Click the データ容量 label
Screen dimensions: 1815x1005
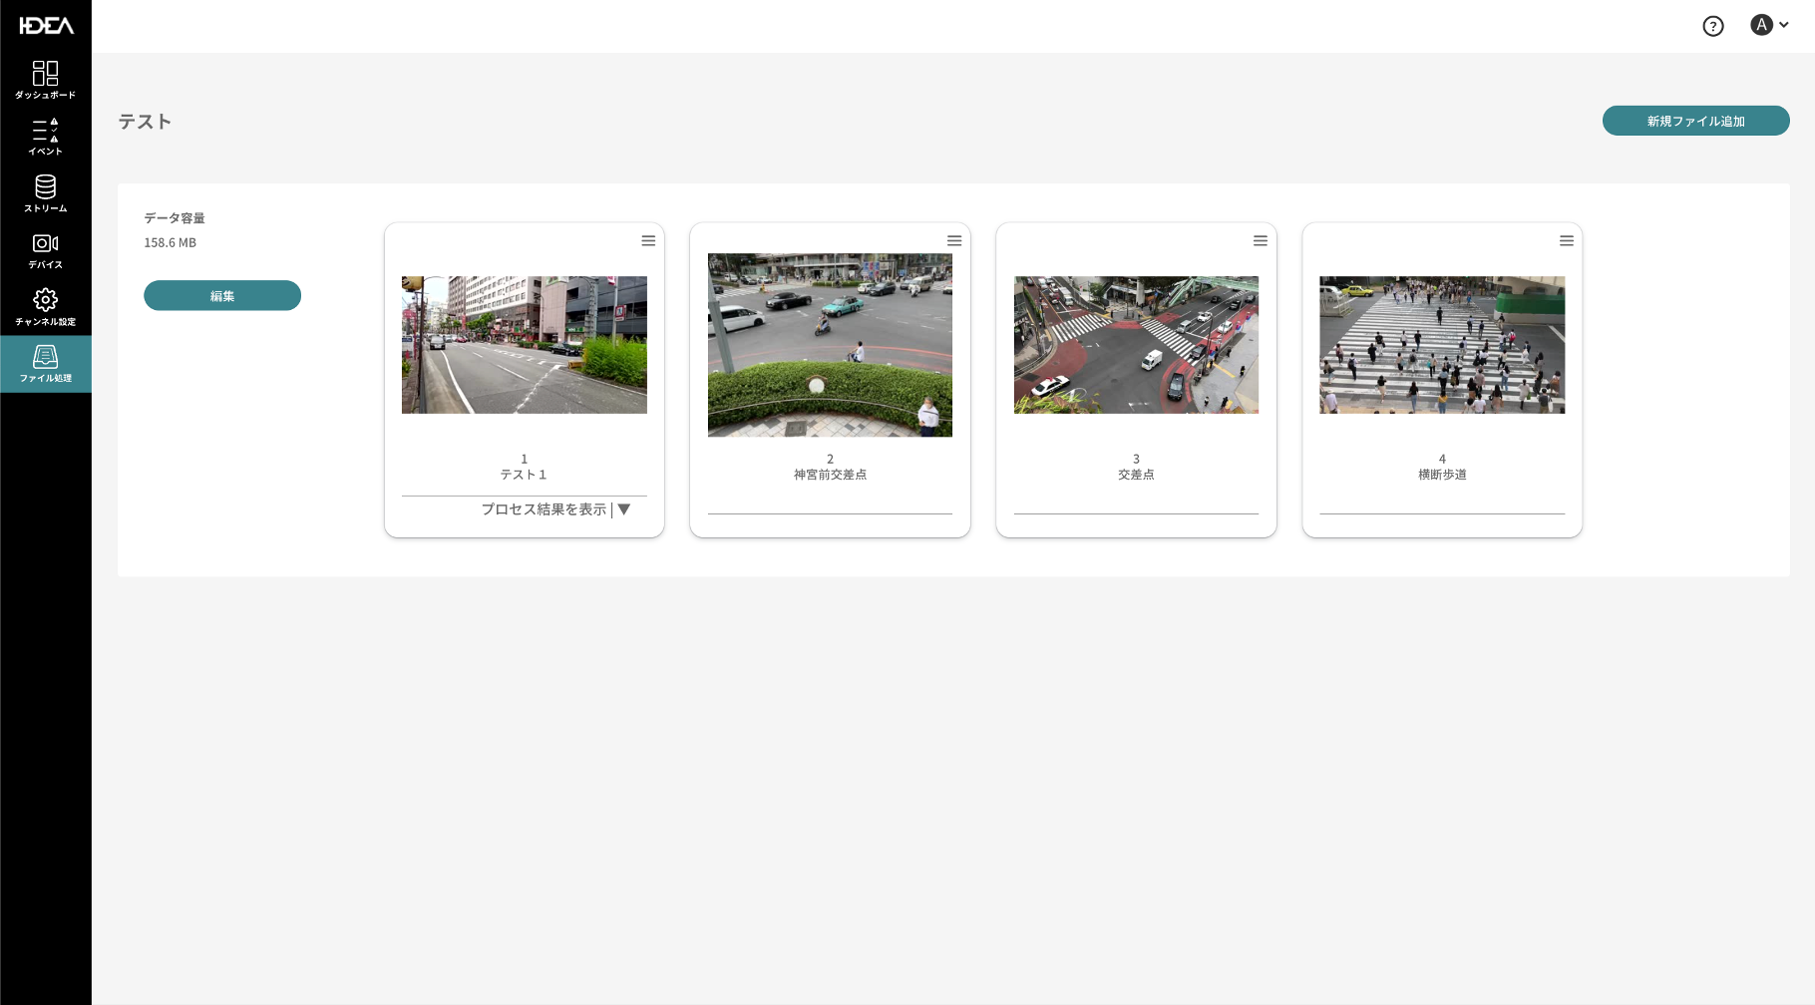pyautogui.click(x=175, y=217)
